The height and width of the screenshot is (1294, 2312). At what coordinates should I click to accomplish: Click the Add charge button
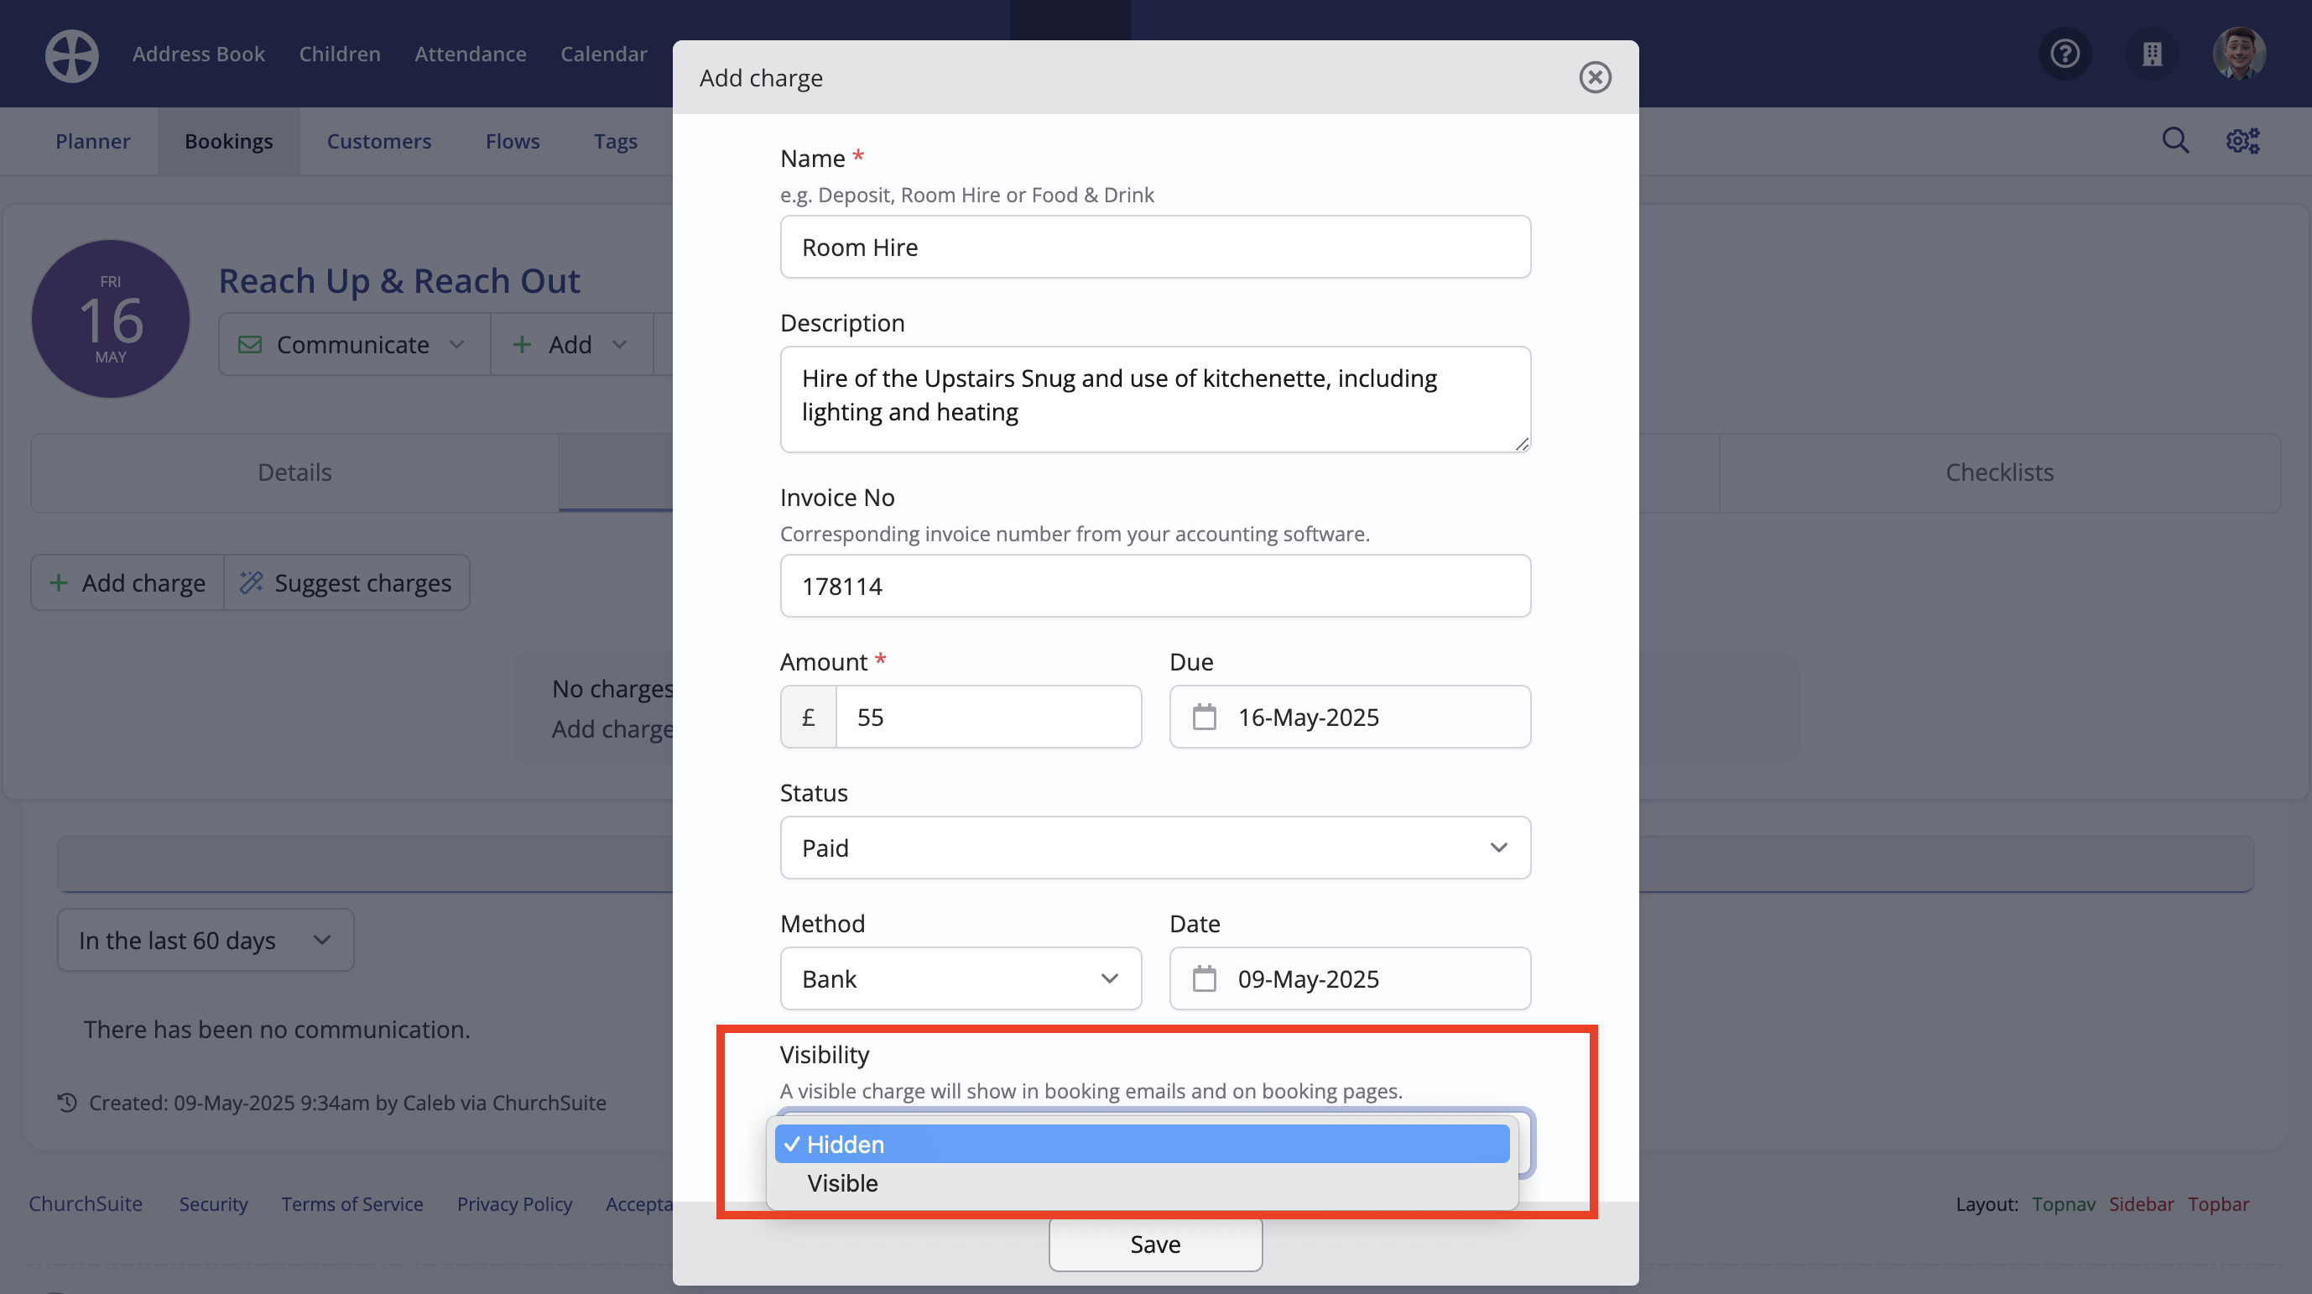click(128, 582)
